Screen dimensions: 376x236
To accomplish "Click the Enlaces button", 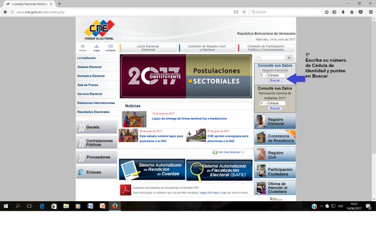I will 97,172.
